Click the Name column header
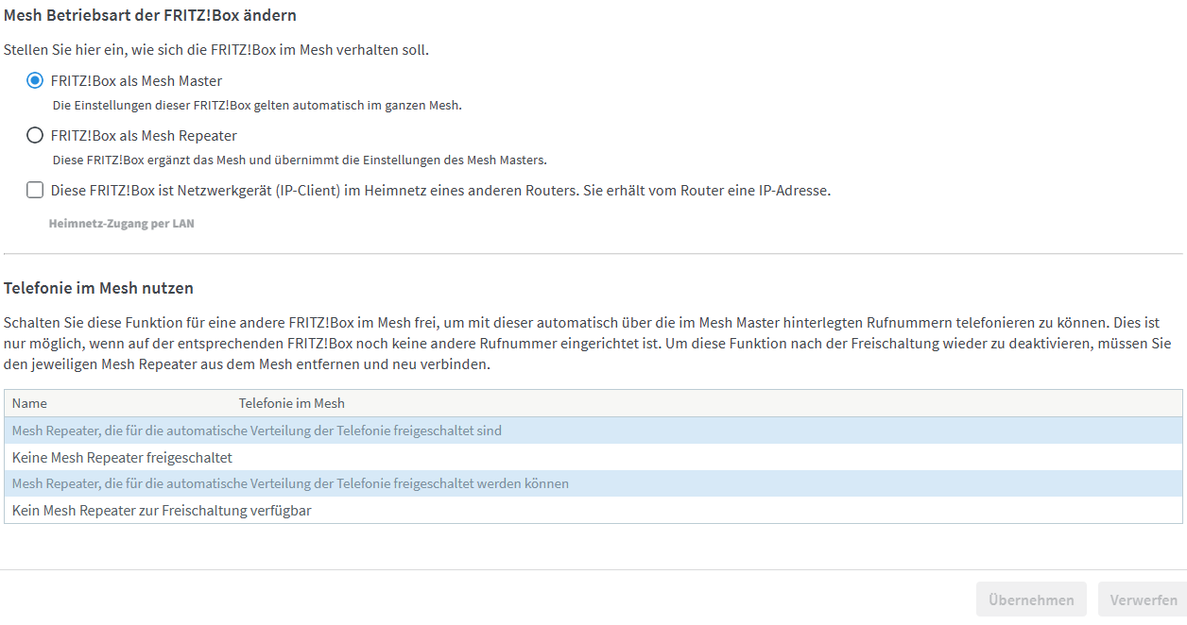Viewport: 1187px width, 625px height. coord(29,403)
